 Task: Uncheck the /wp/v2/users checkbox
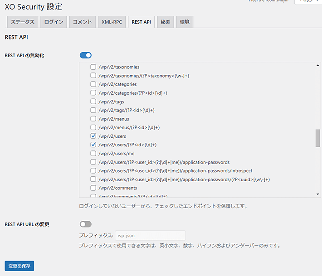pos(93,136)
